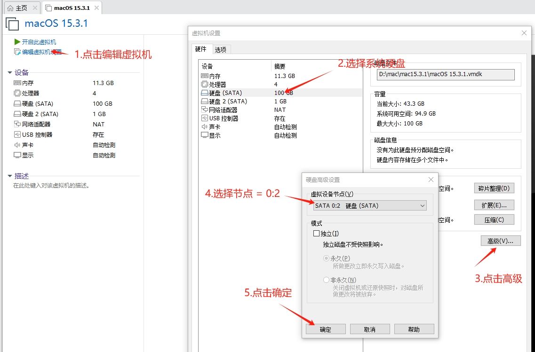Select USB 控制器 icon in settings list
This screenshot has width=535, height=352.
click(x=204, y=118)
